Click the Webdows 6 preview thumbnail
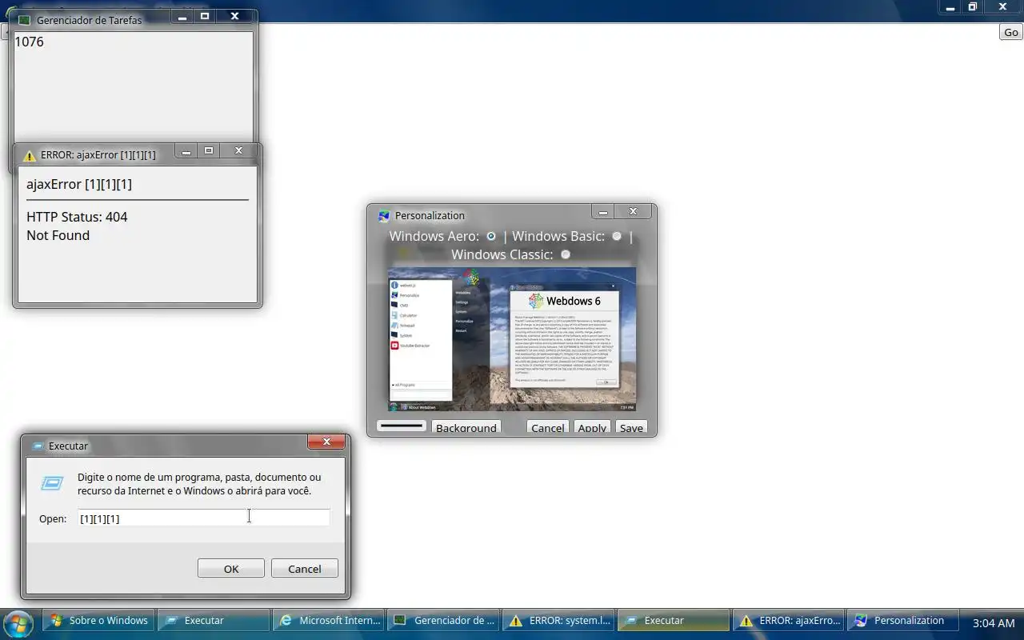This screenshot has height=640, width=1024. coord(512,339)
